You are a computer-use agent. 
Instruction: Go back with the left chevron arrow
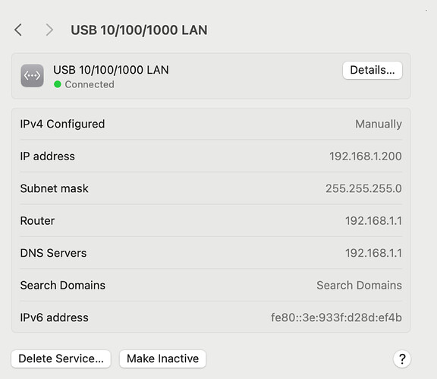point(18,30)
